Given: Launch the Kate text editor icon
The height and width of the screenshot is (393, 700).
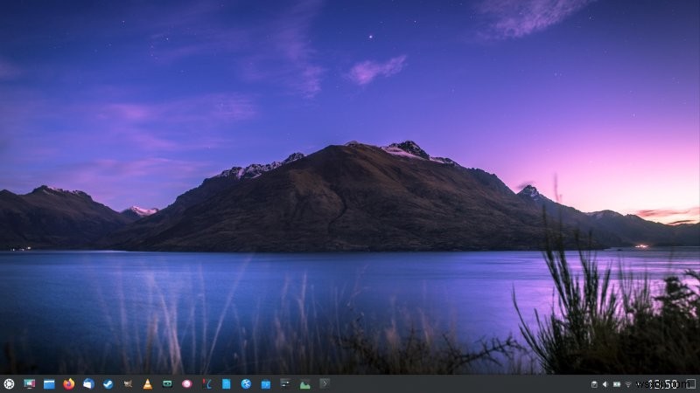Looking at the screenshot, I should coord(206,383).
